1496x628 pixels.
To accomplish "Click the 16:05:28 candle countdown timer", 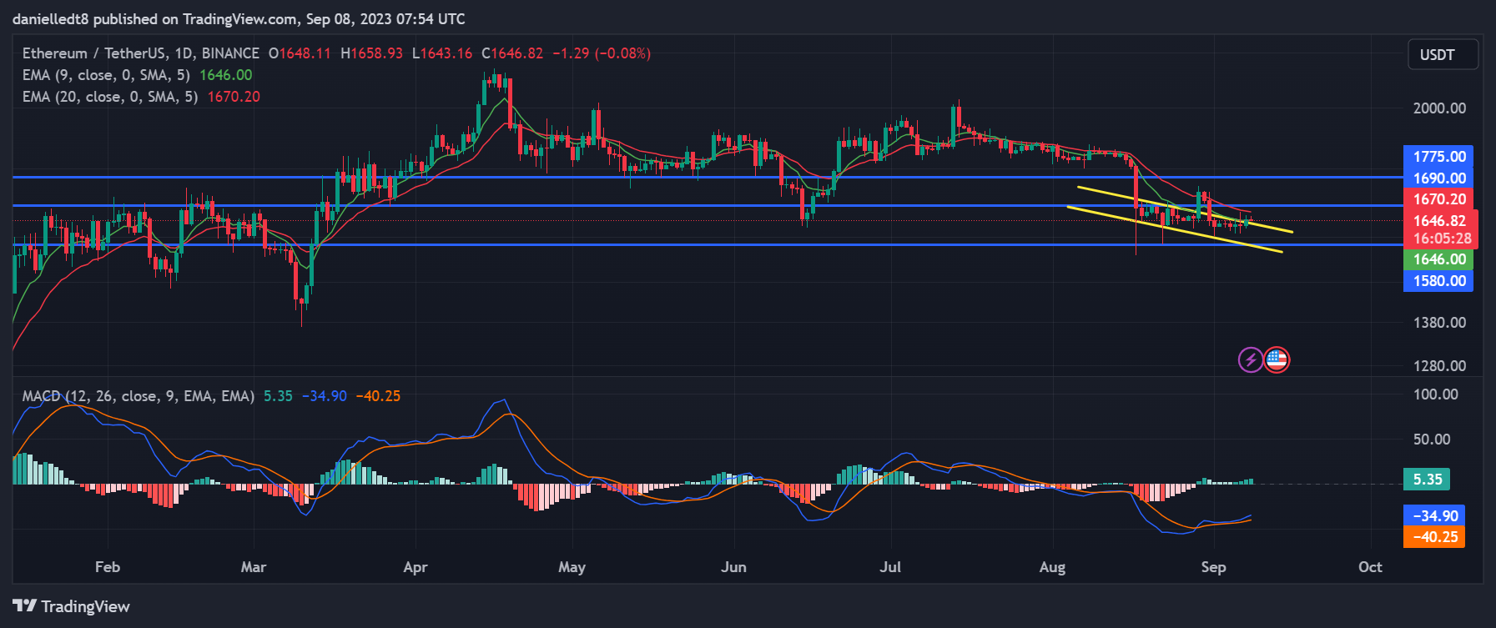I will (x=1442, y=239).
